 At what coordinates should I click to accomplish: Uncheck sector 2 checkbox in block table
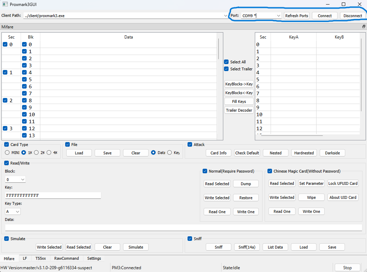[5, 100]
